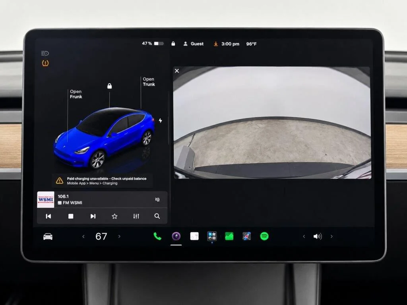Screen dimensions: 407x305
Task: Click Open Frunk
Action: [76, 94]
